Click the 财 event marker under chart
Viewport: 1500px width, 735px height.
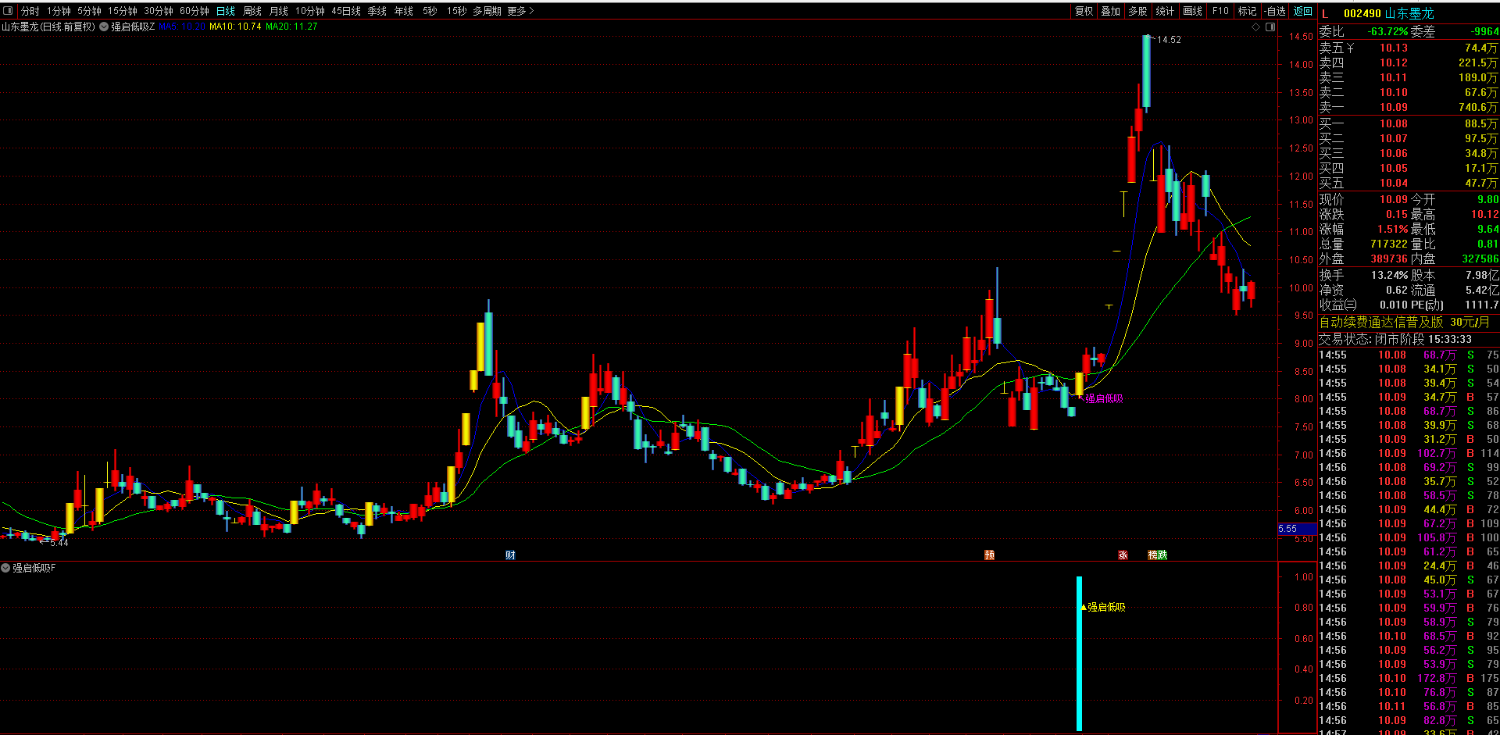point(510,555)
